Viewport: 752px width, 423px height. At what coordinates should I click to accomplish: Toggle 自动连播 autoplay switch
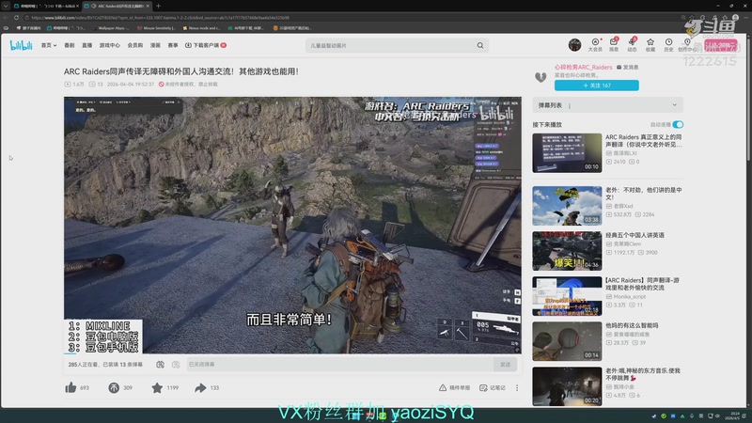[678, 125]
